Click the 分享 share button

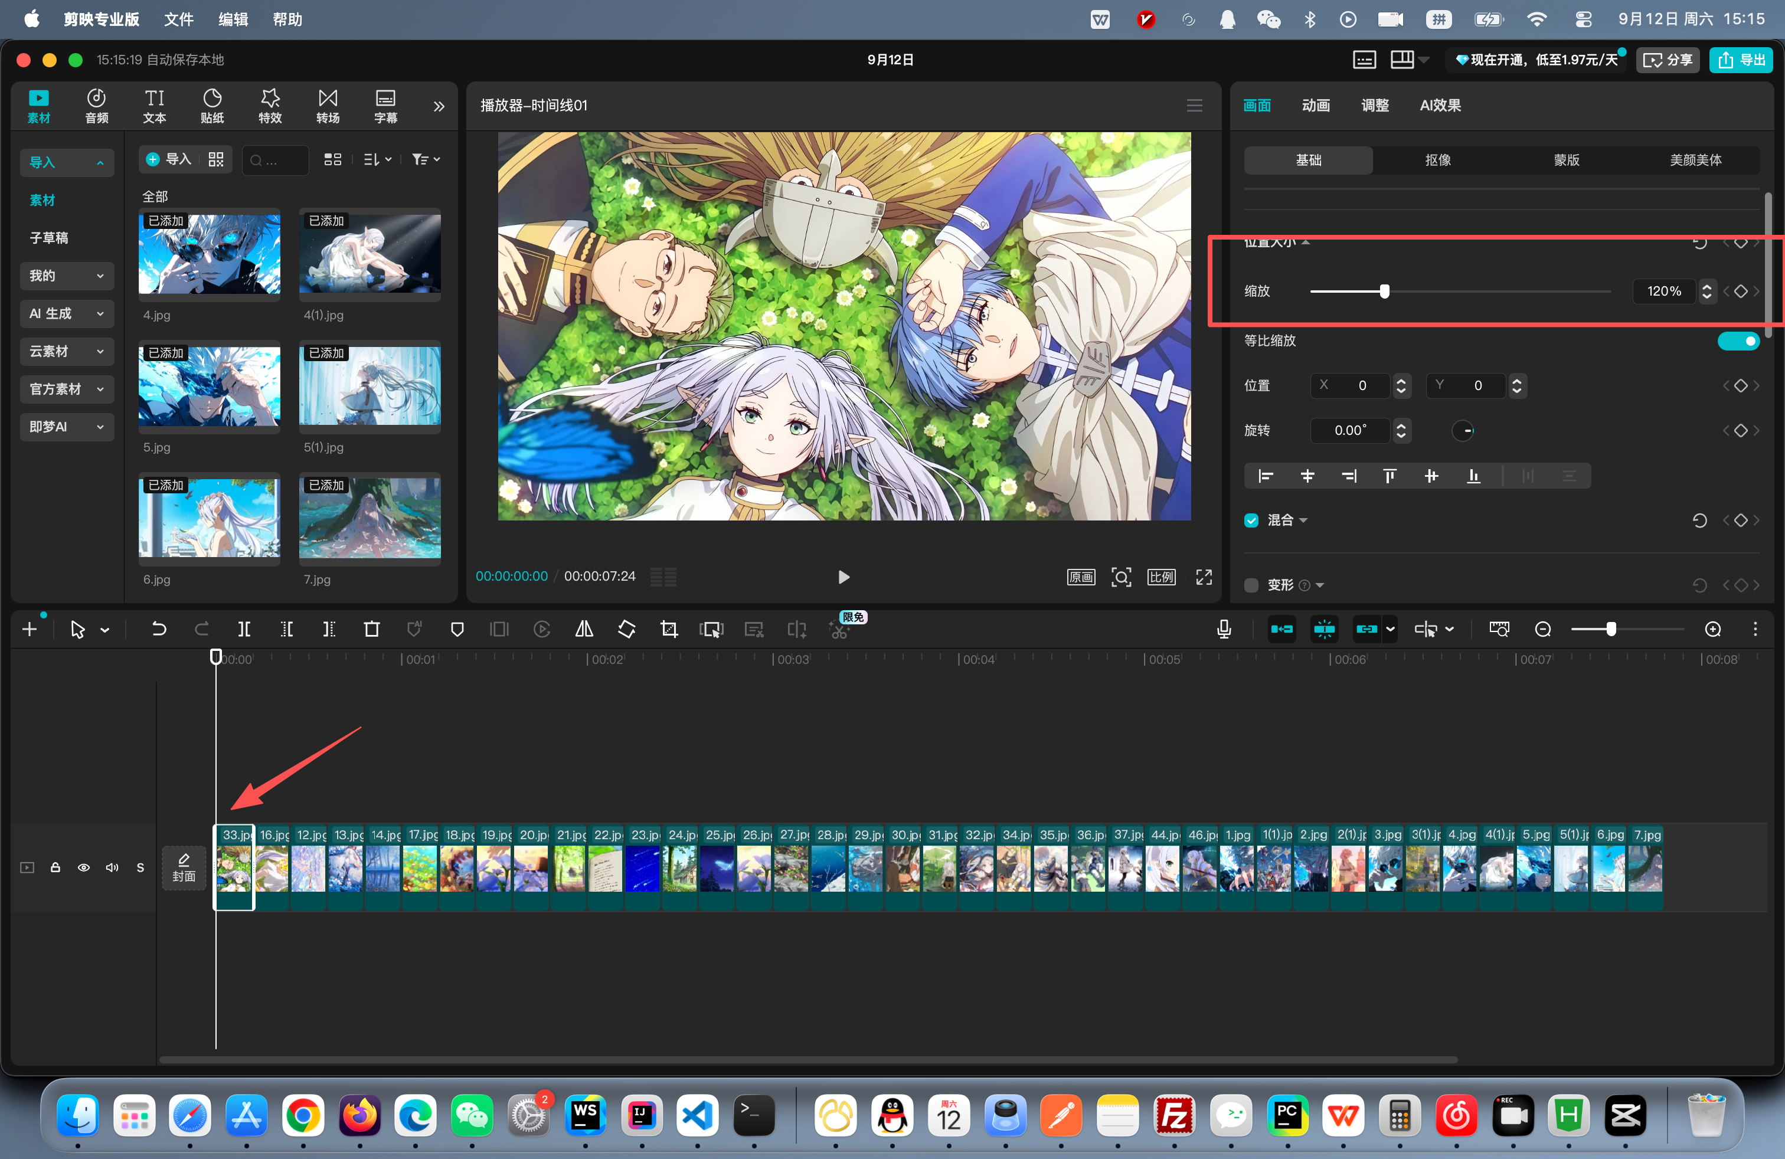click(x=1668, y=60)
